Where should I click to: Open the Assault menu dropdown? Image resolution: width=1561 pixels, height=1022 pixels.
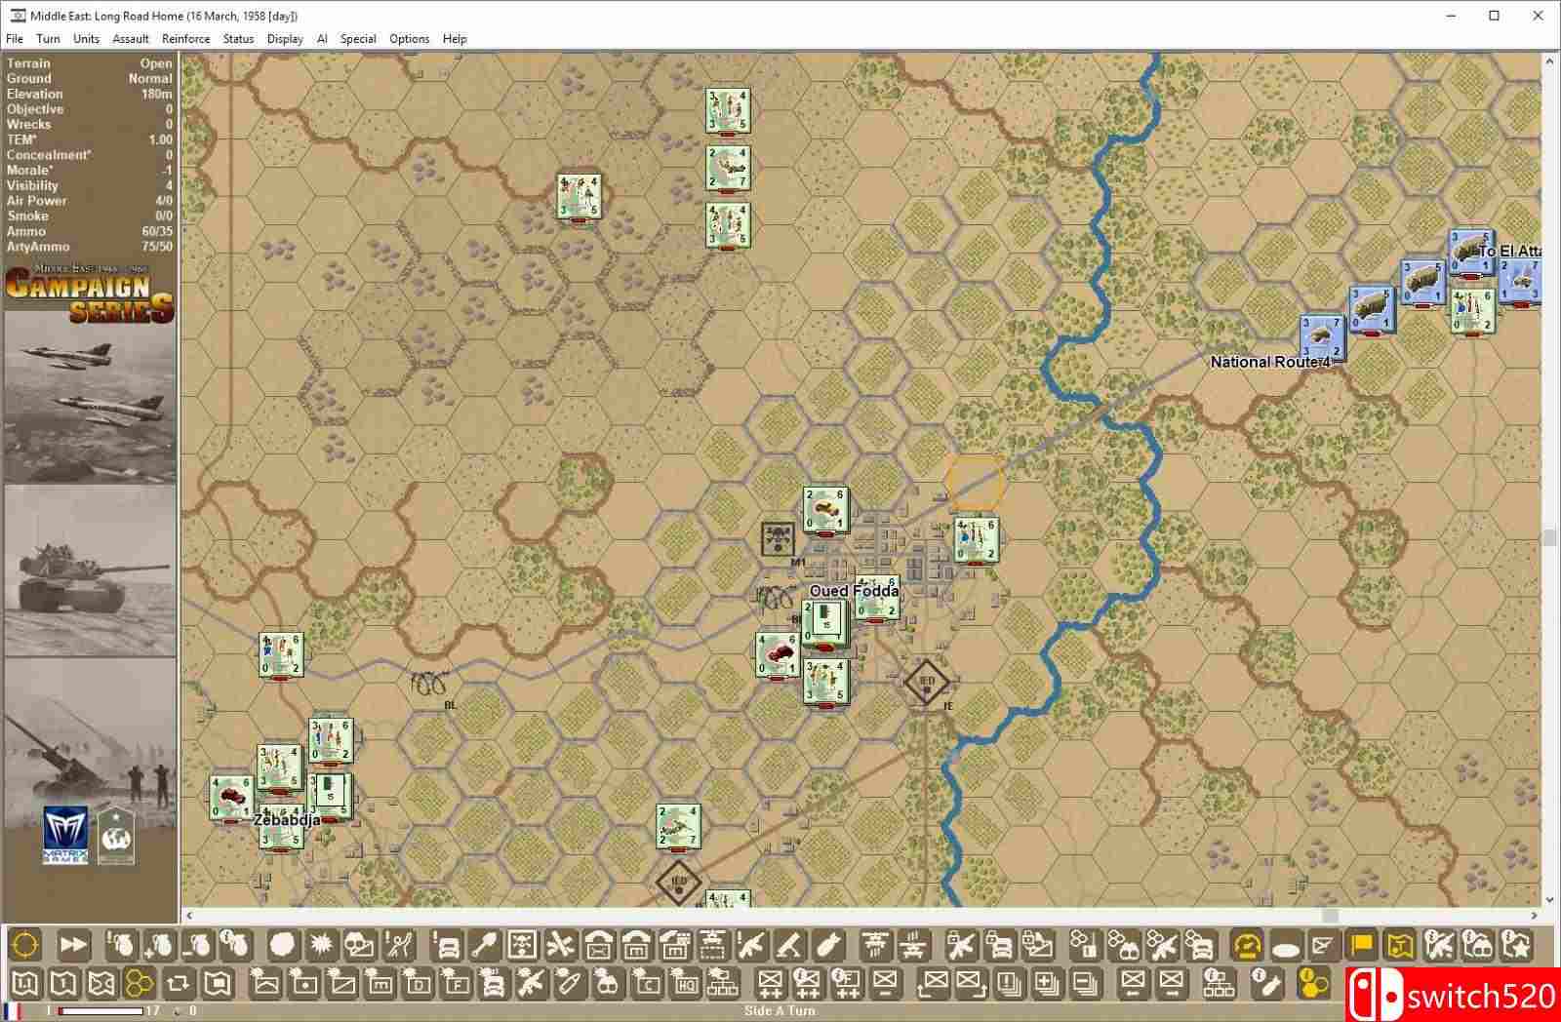[131, 39]
